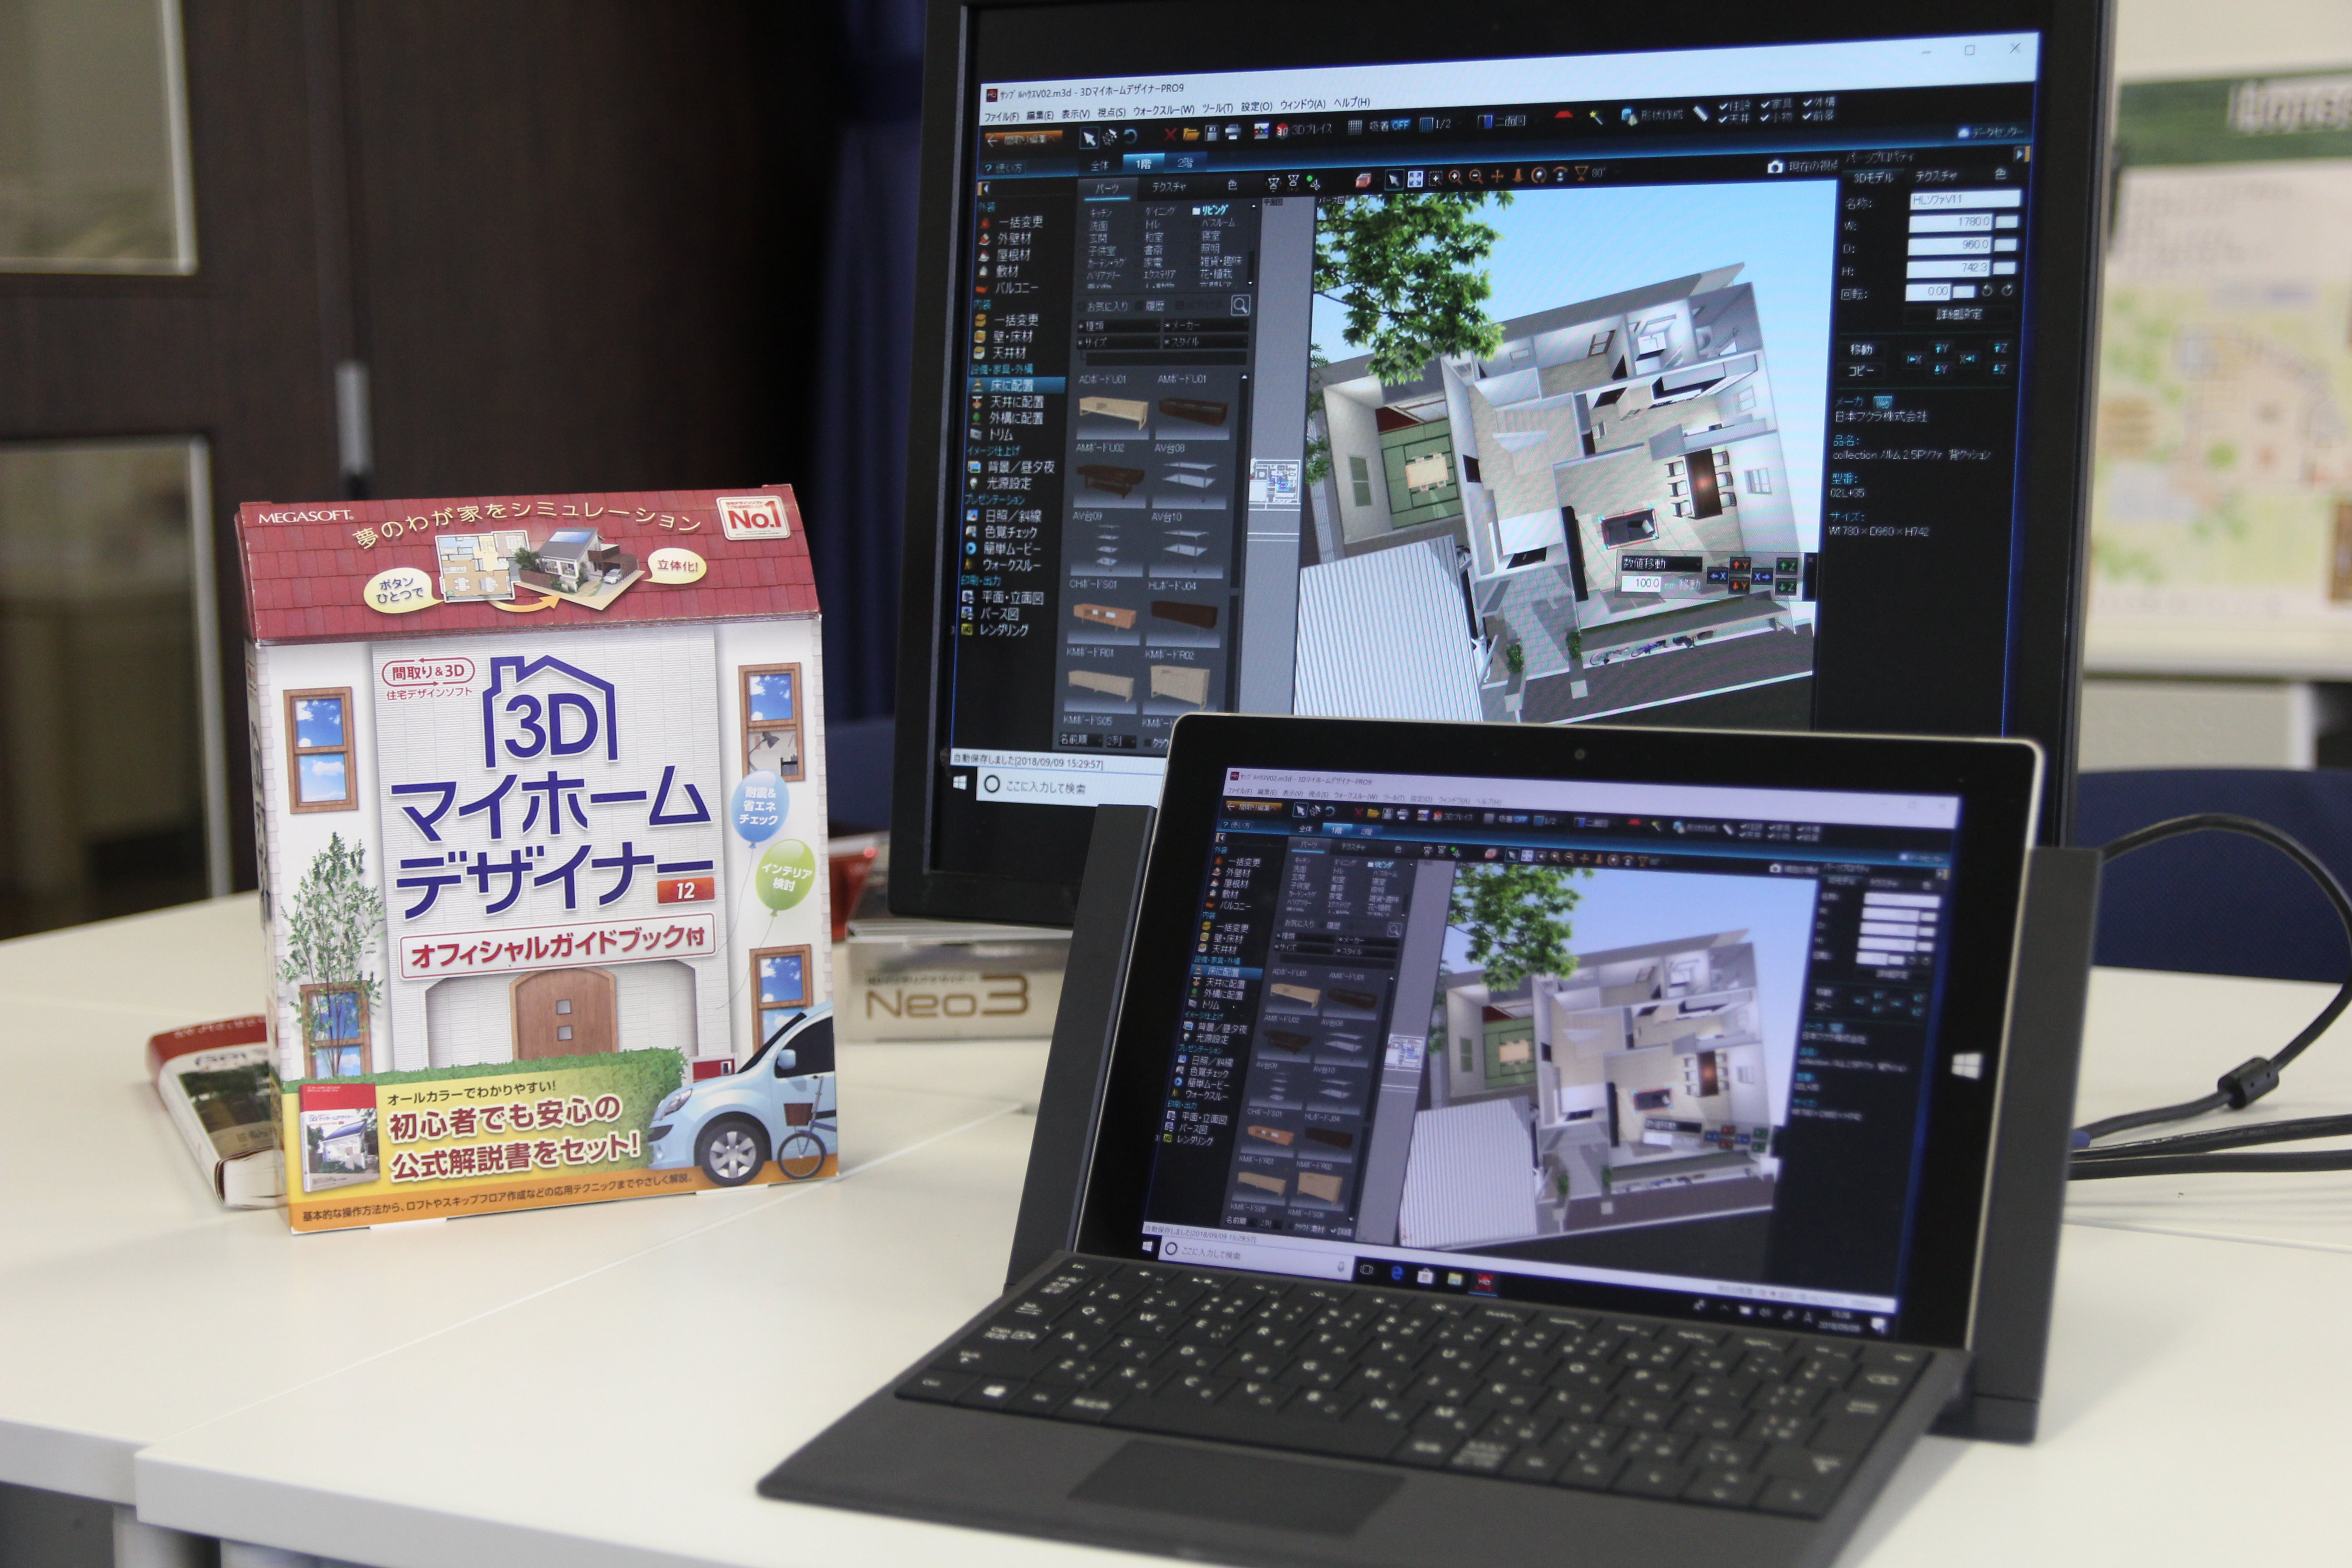
Task: Select 屋根材 in the monitor's left navigation list
Action: pyautogui.click(x=1006, y=255)
